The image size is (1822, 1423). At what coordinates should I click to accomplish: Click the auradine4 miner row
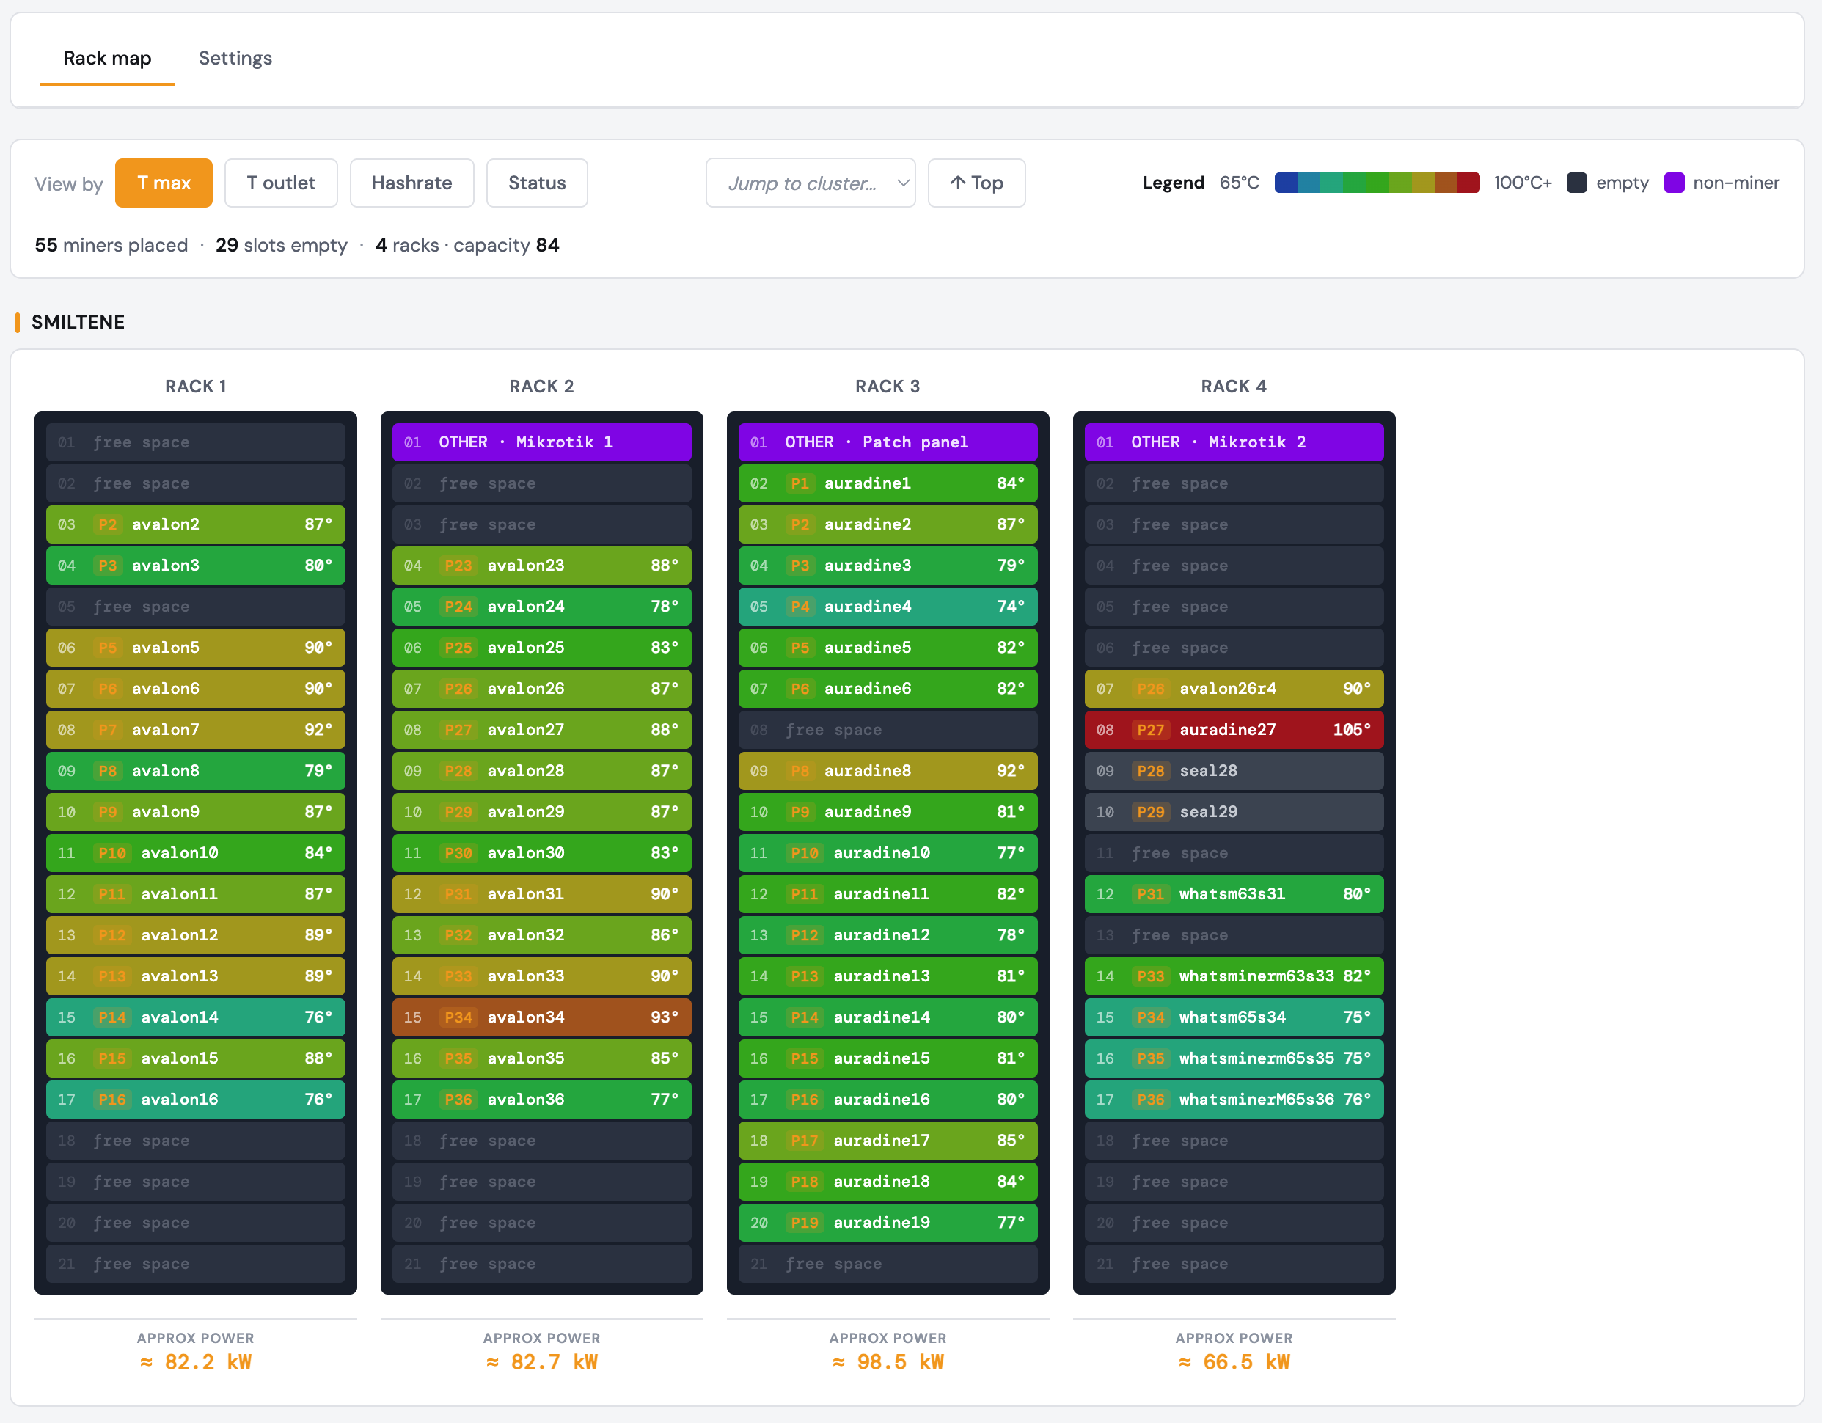point(888,607)
